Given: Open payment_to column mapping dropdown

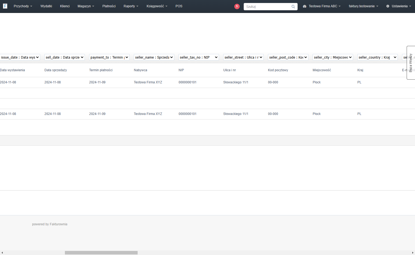Looking at the screenshot, I should point(109,57).
